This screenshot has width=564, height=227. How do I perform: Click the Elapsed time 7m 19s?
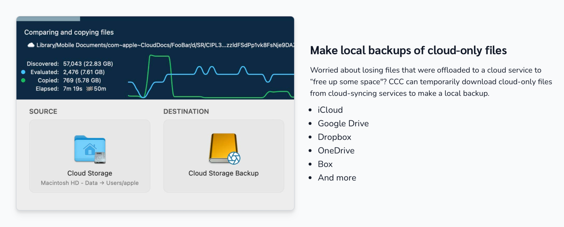click(73, 89)
